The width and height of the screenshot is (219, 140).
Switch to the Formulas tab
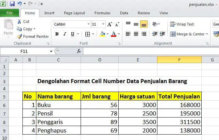tap(102, 13)
